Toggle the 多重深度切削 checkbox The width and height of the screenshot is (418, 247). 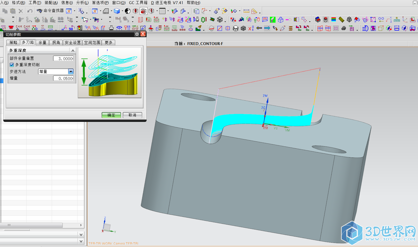click(x=12, y=65)
